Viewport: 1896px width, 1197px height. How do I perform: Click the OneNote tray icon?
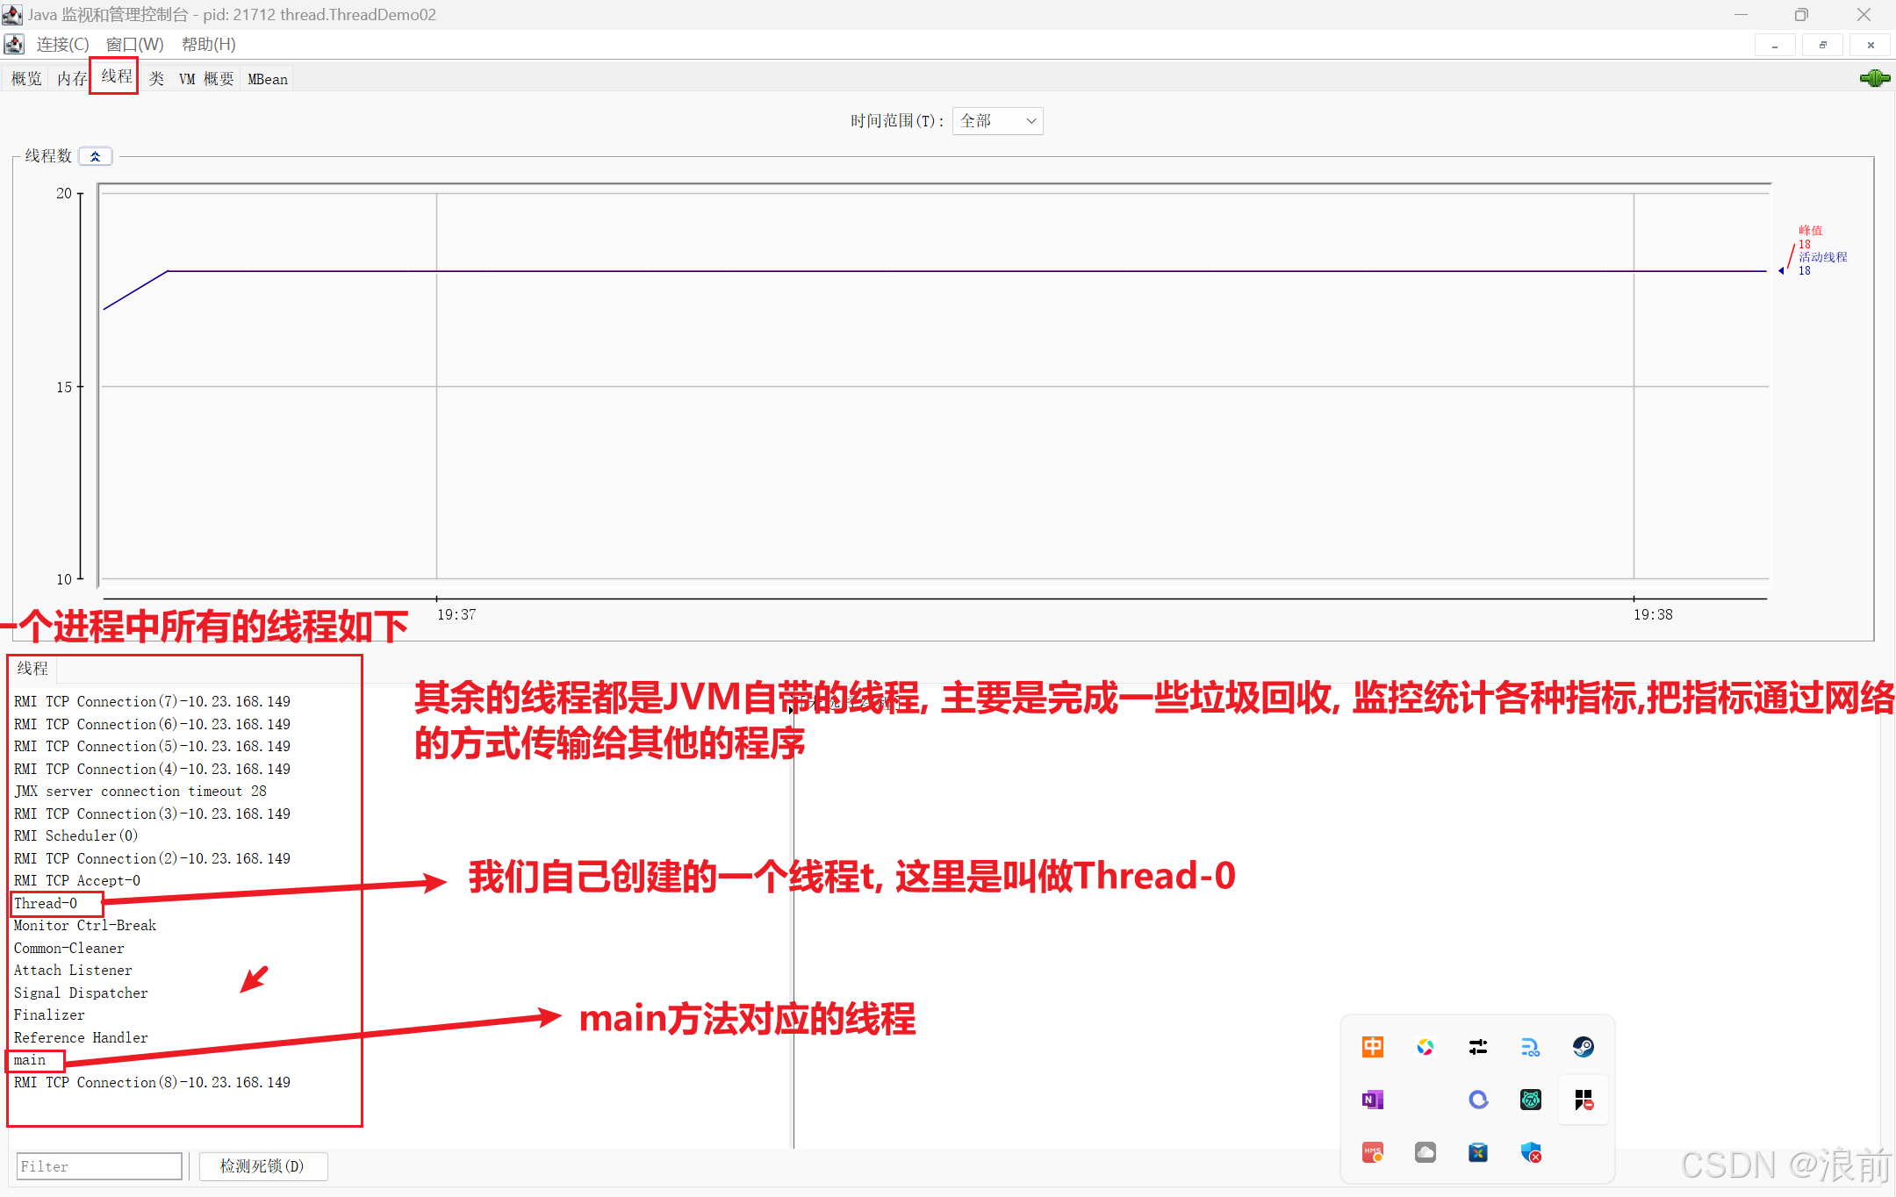pos(1372,1100)
